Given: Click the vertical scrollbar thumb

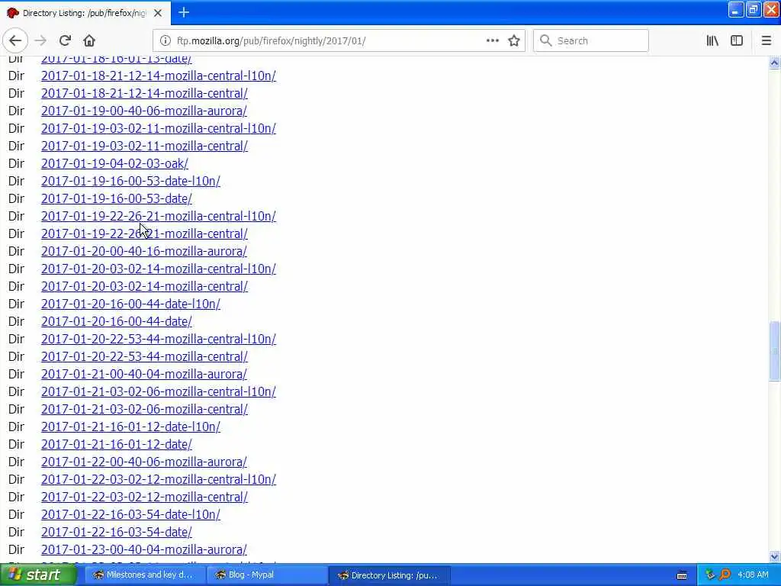Looking at the screenshot, I should pos(774,351).
